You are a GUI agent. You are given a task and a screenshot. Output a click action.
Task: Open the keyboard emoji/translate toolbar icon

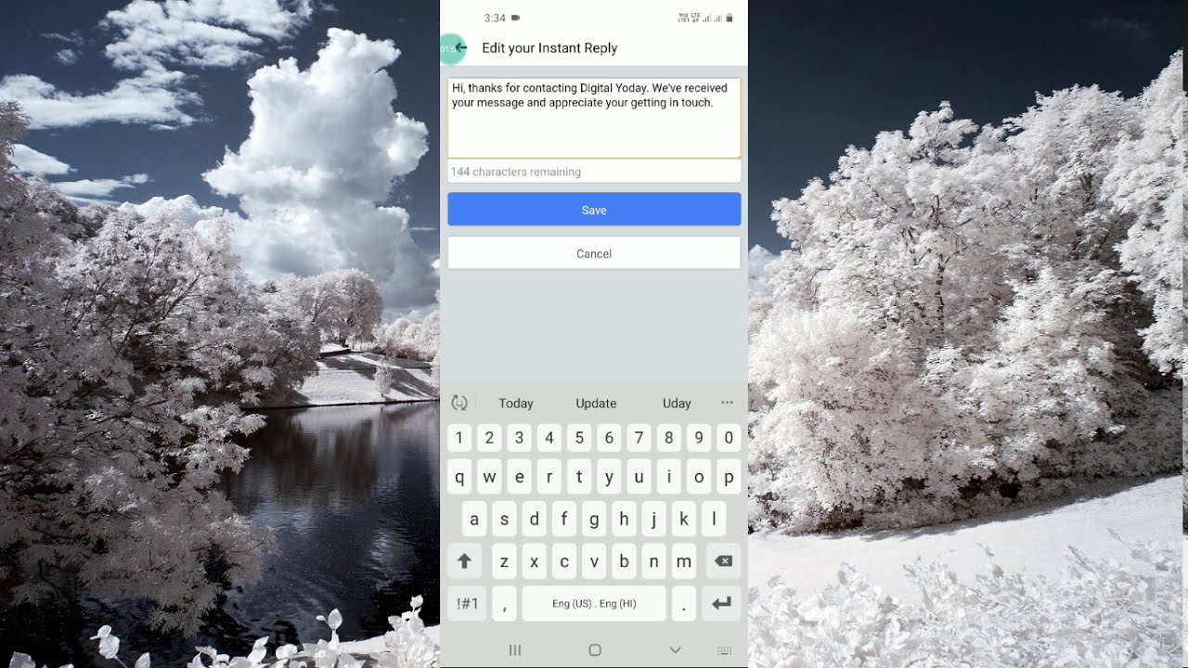click(x=459, y=403)
